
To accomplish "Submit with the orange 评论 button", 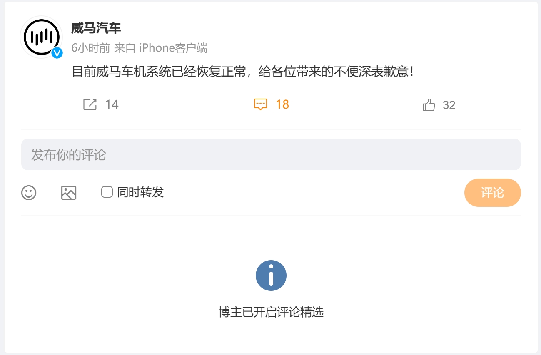I will pyautogui.click(x=492, y=193).
